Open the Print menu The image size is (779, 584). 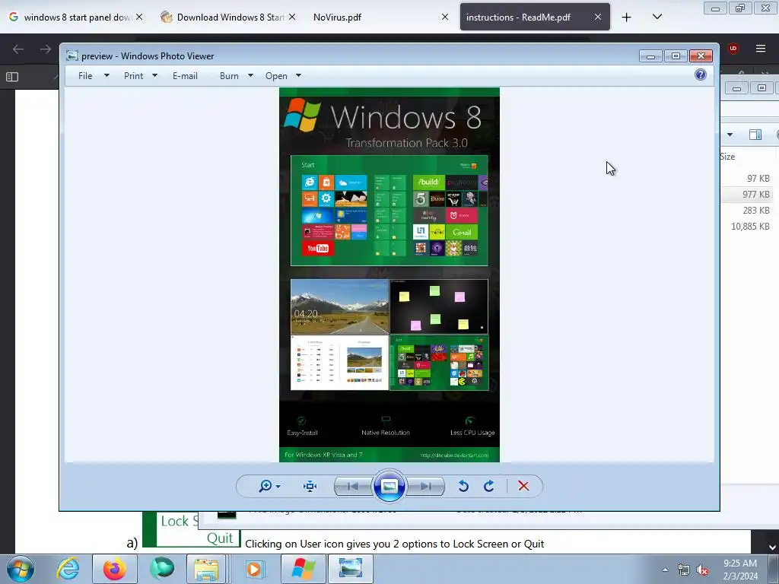[134, 76]
